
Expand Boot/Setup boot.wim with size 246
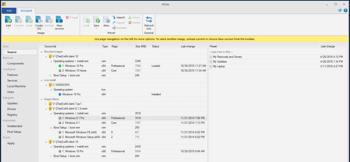(x=51, y=76)
